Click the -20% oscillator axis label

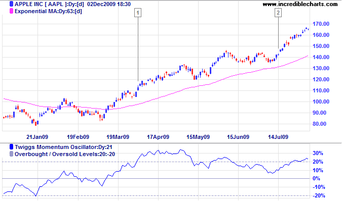(319, 196)
